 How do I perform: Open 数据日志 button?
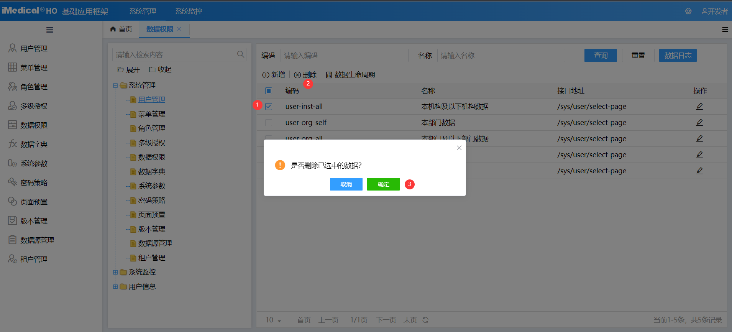678,55
